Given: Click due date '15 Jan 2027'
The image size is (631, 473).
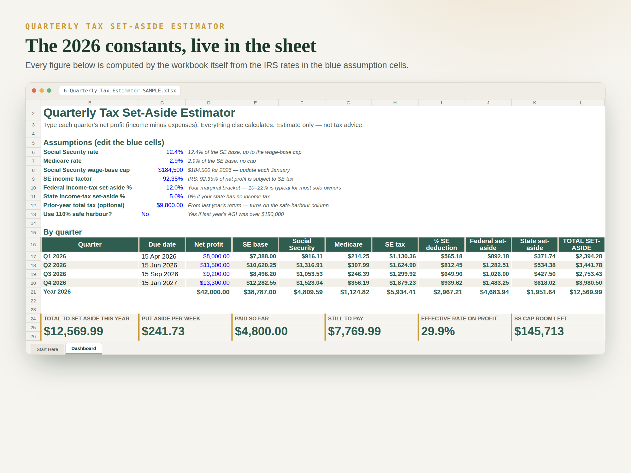Looking at the screenshot, I should click(162, 283).
